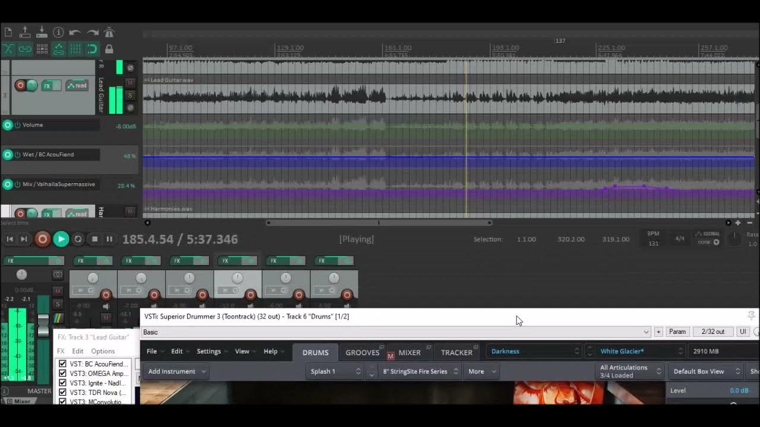Uncheck VST3: OMEGA Amp in FX list
Viewport: 760px width, 427px height.
point(62,374)
